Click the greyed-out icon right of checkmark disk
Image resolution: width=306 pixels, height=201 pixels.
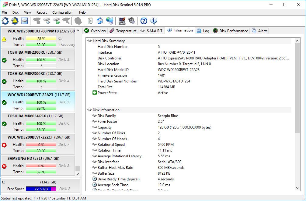pyautogui.click(x=66, y=21)
